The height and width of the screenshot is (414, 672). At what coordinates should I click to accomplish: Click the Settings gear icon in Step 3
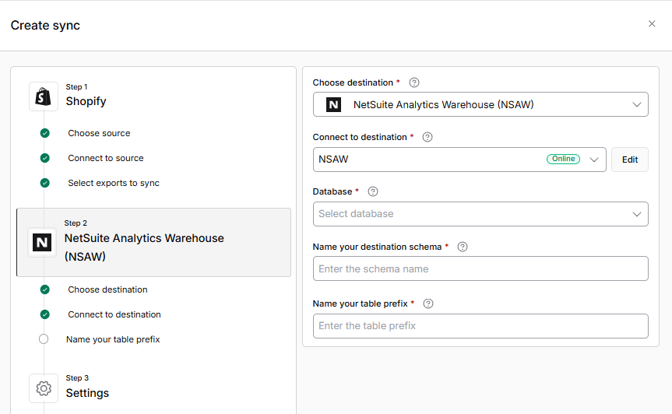coord(44,388)
